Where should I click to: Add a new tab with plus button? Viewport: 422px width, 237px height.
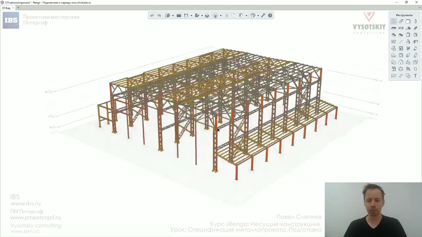pos(18,8)
